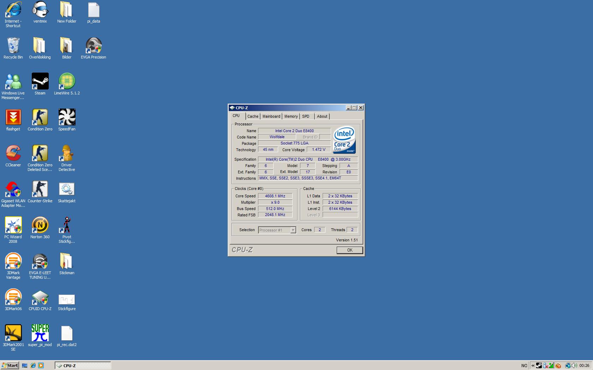Screen dimensions: 593x370
Task: Click OK to close CPU-Z
Action: coord(349,250)
